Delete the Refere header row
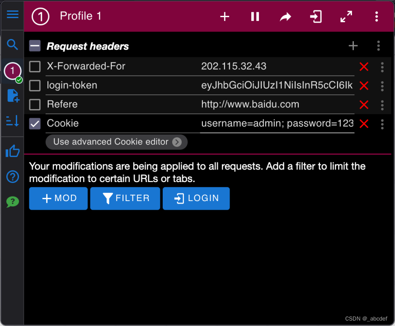This screenshot has height=326, width=395. (364, 105)
